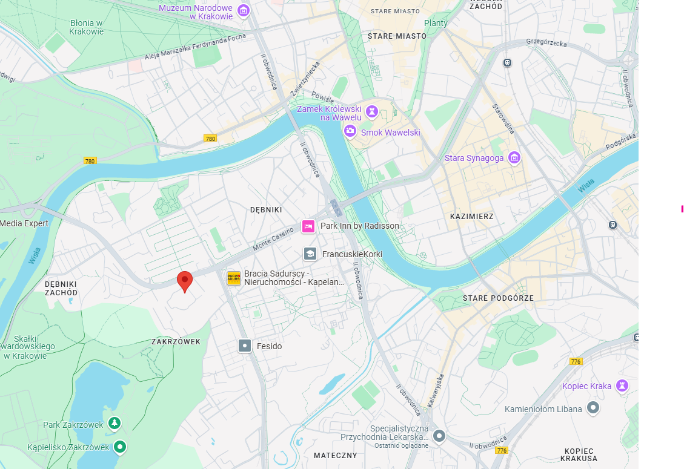Select the Fesido place marker icon
Viewport: 684px width, 469px height.
coord(245,346)
